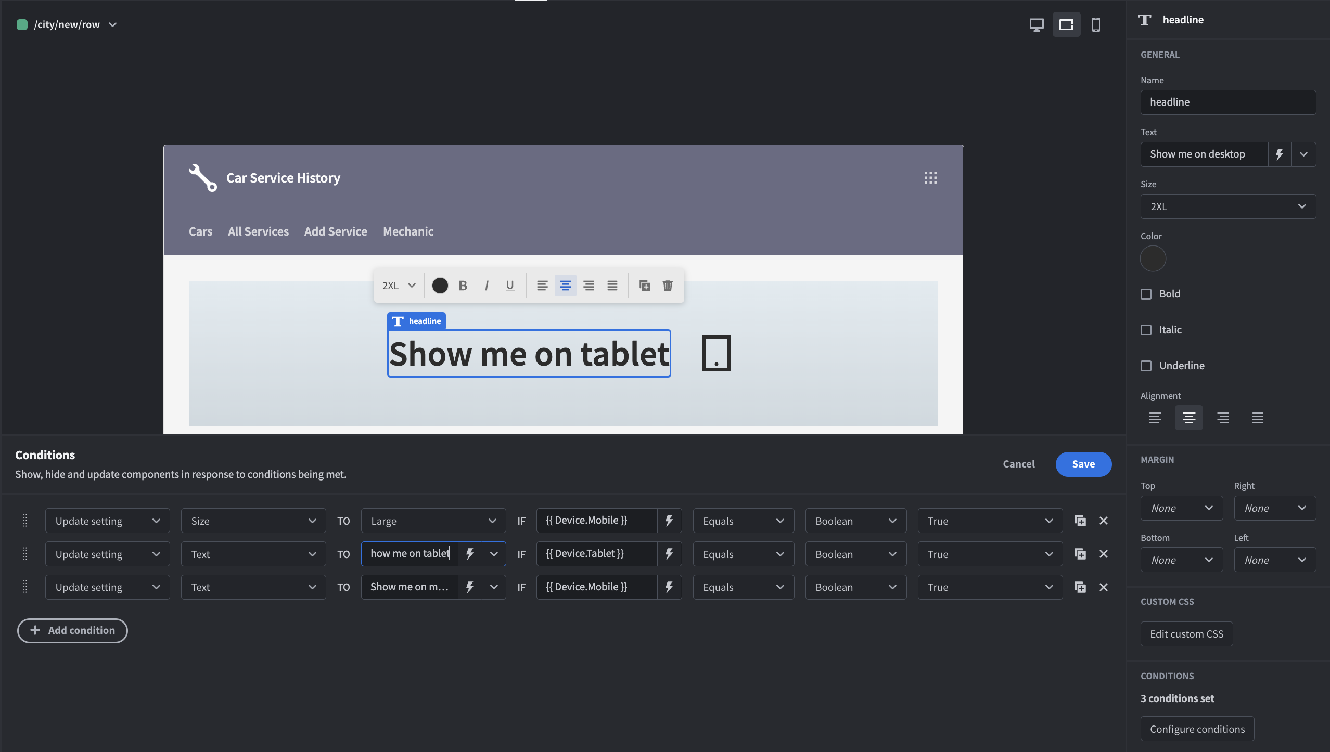Align text right in floating toolbar
Screen dimensions: 1330x752
point(589,286)
